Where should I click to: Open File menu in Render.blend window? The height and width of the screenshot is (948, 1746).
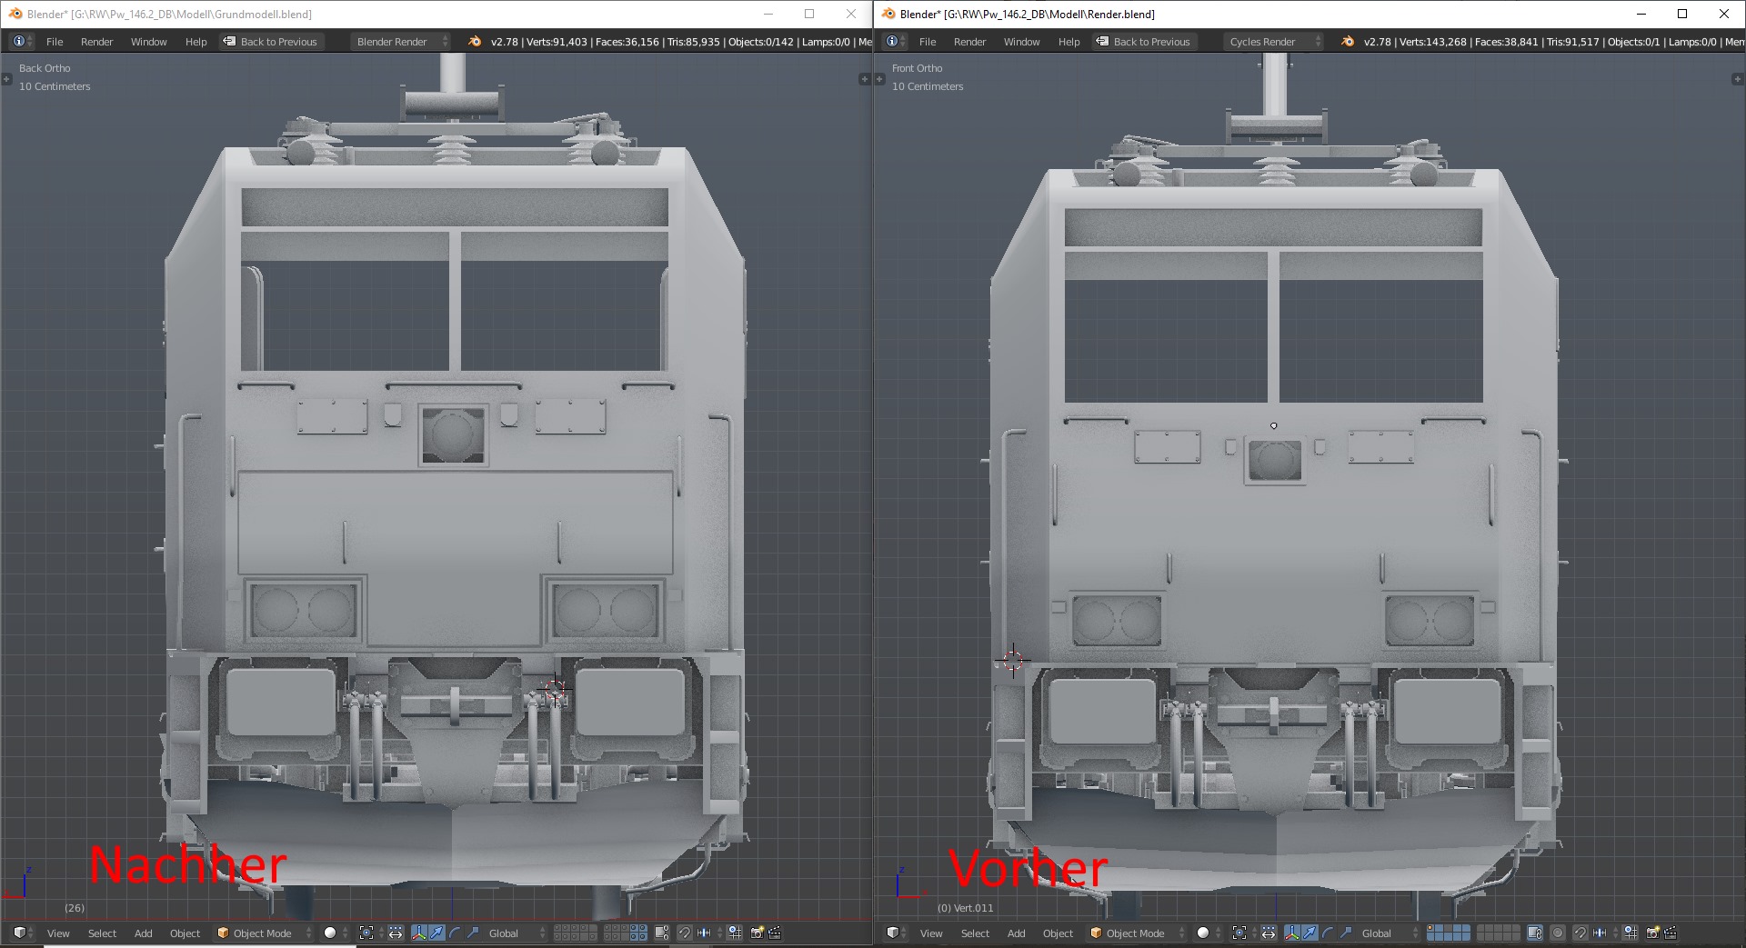[x=928, y=42]
